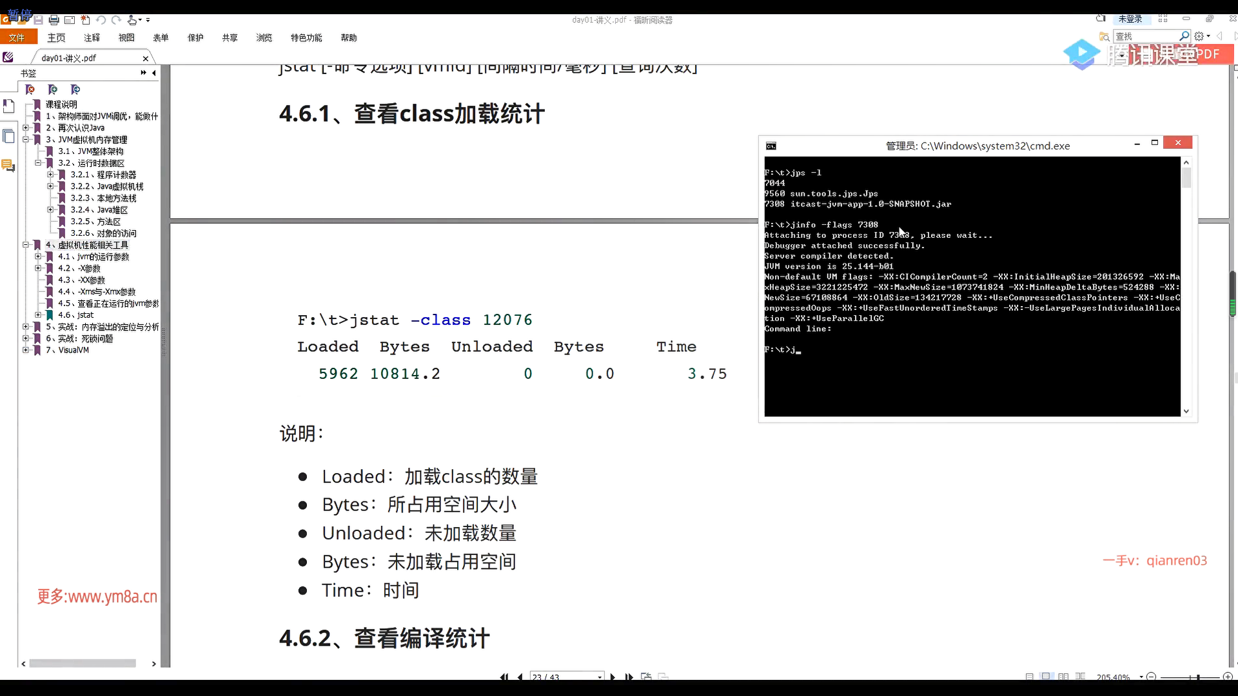Add new bookmark with plus icon
Screen dimensions: 1238x696
tap(53, 90)
